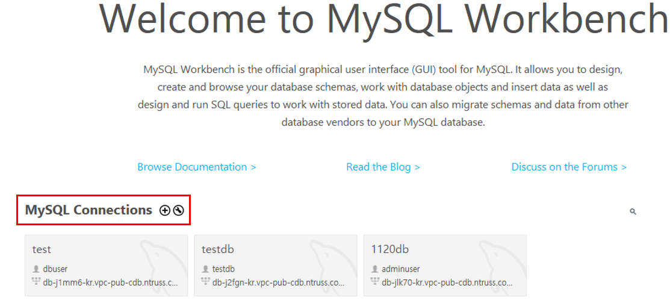Screen dimensions: 670x300
Task: Click host db-j1mm6-kr.vpc-pub-cdb.ntruss text
Action: coord(110,283)
